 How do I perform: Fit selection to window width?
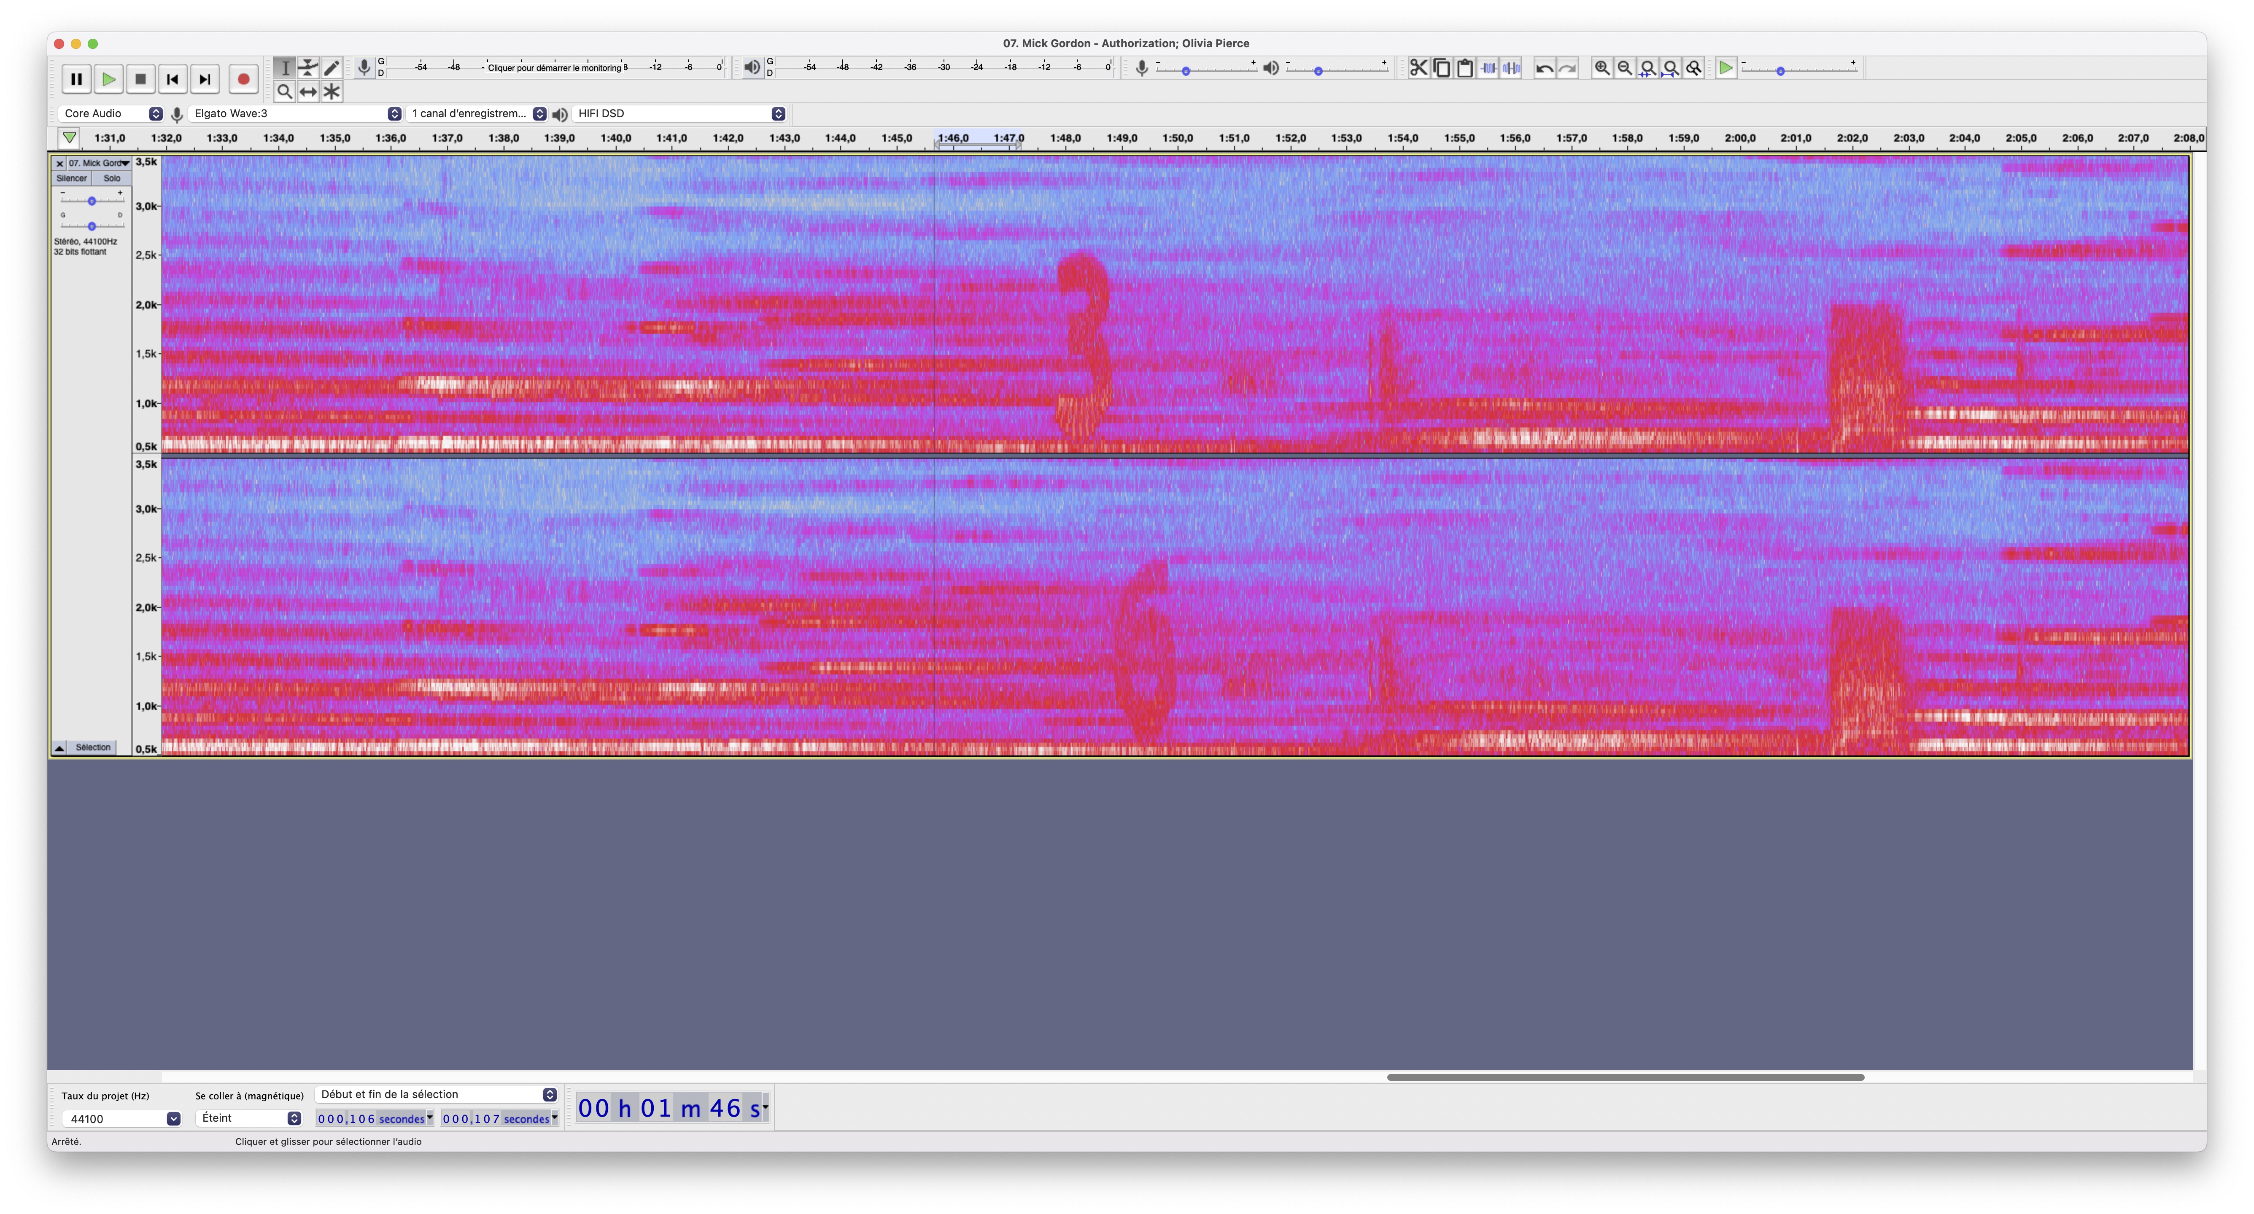click(x=1647, y=67)
